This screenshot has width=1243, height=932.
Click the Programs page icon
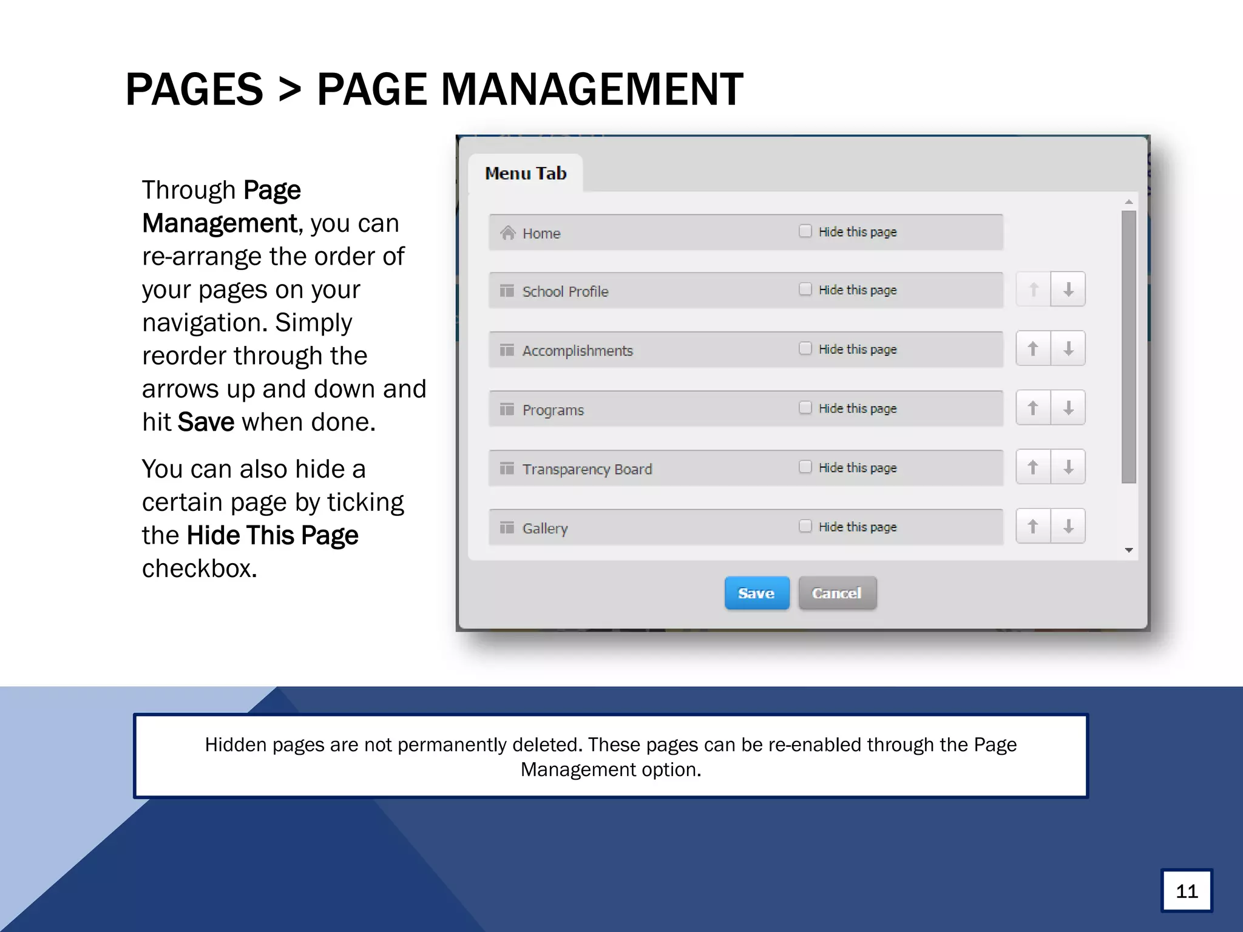[x=507, y=410]
